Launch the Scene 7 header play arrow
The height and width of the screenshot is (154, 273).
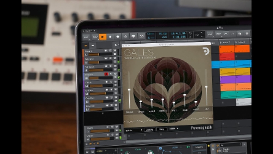221,43
